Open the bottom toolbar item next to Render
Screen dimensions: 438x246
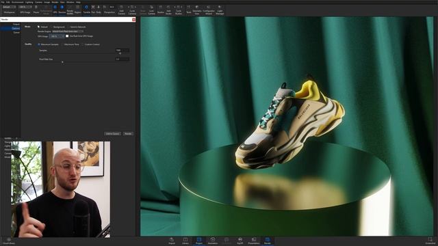coord(254,241)
